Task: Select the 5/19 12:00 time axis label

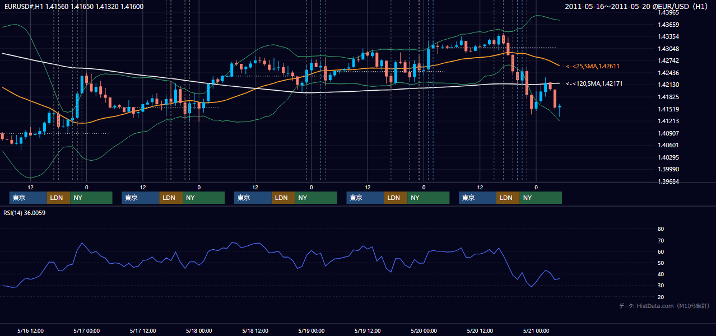Action: tap(368, 330)
